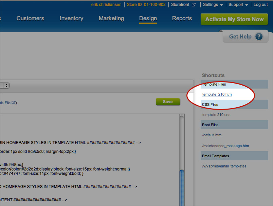Screen dimensions: 273x206
Task: Click the code editor vertical scrollbar thumb
Action: point(182,188)
